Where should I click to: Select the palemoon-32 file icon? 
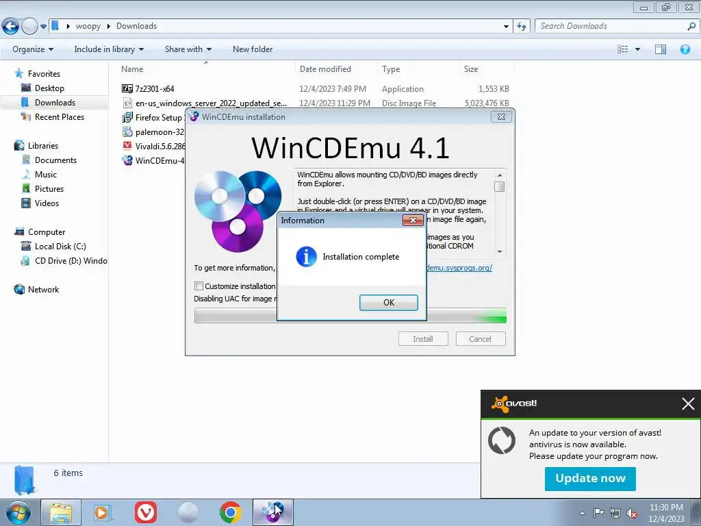click(127, 132)
